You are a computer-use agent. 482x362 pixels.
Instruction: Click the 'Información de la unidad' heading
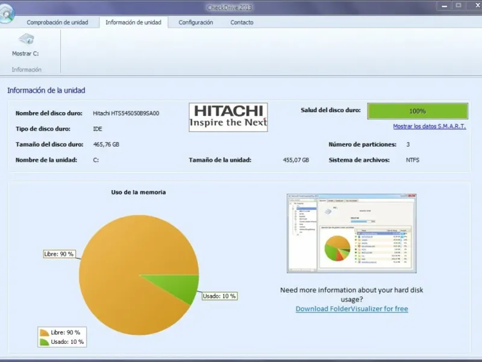tap(46, 91)
